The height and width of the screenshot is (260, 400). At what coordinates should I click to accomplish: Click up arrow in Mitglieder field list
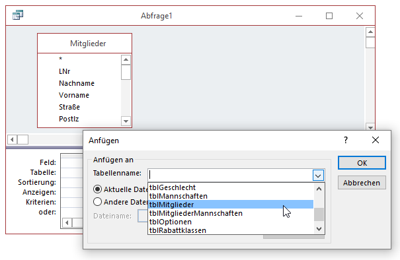126,60
